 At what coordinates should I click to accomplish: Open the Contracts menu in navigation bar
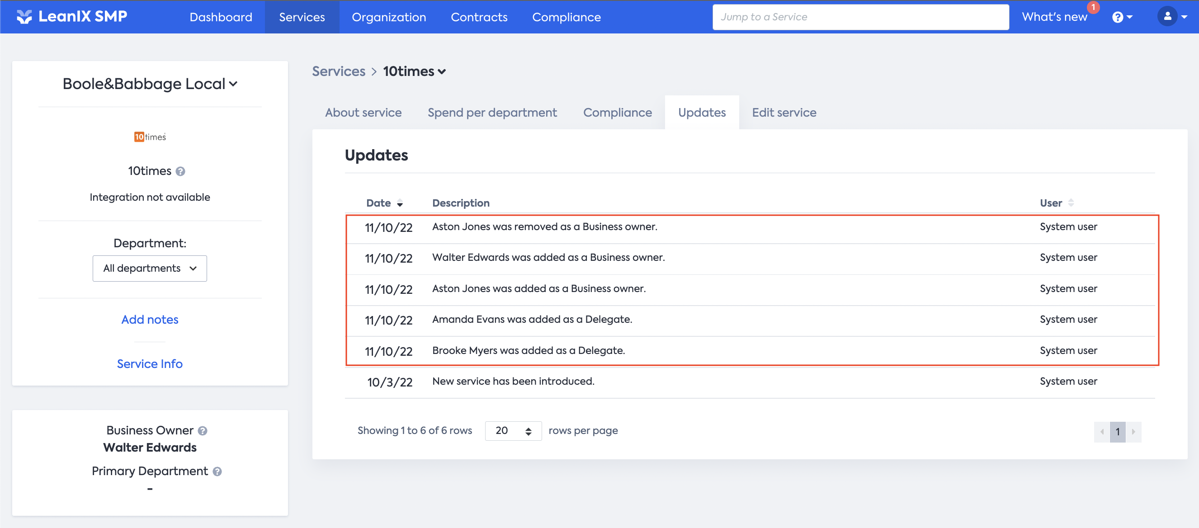tap(479, 17)
